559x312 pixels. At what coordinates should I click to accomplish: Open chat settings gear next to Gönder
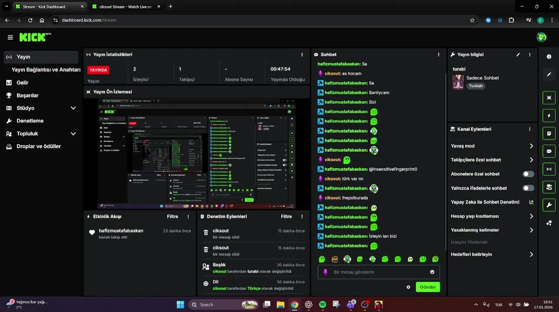coord(408,287)
